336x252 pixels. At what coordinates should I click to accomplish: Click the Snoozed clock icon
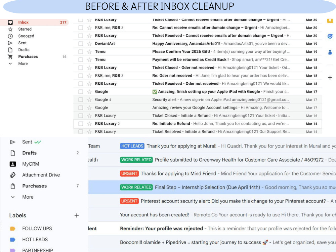(10, 36)
